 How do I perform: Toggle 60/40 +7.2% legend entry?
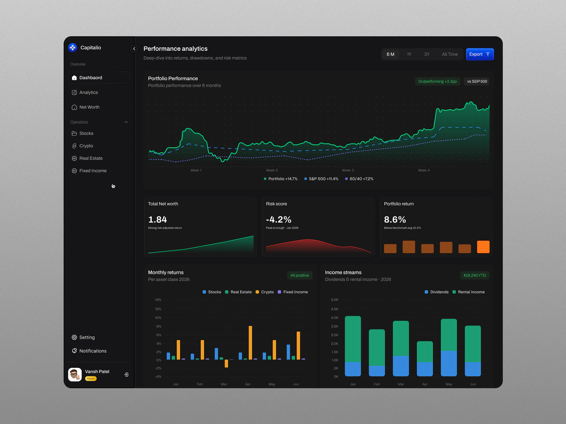click(359, 179)
